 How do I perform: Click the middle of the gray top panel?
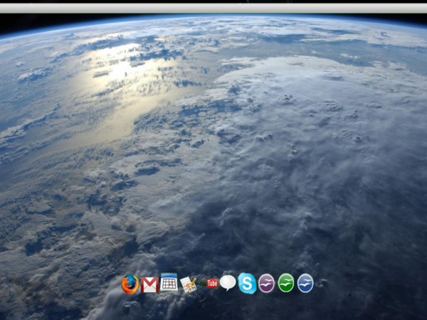tap(213, 7)
